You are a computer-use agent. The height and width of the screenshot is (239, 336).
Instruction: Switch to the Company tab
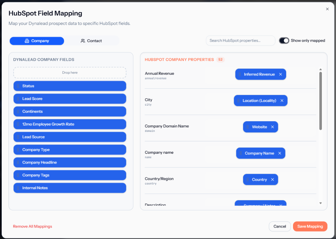[37, 41]
